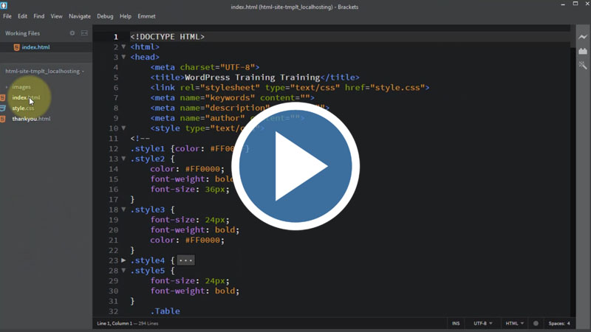Open the Debug menu

coord(105,16)
